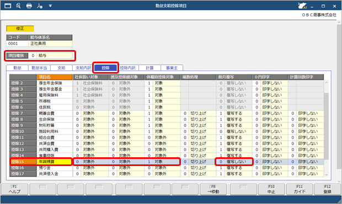Click the 社保扱い対象 column header

pos(90,77)
